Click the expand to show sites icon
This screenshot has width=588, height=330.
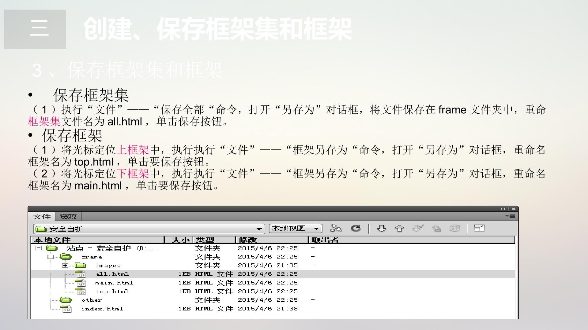pyautogui.click(x=479, y=228)
